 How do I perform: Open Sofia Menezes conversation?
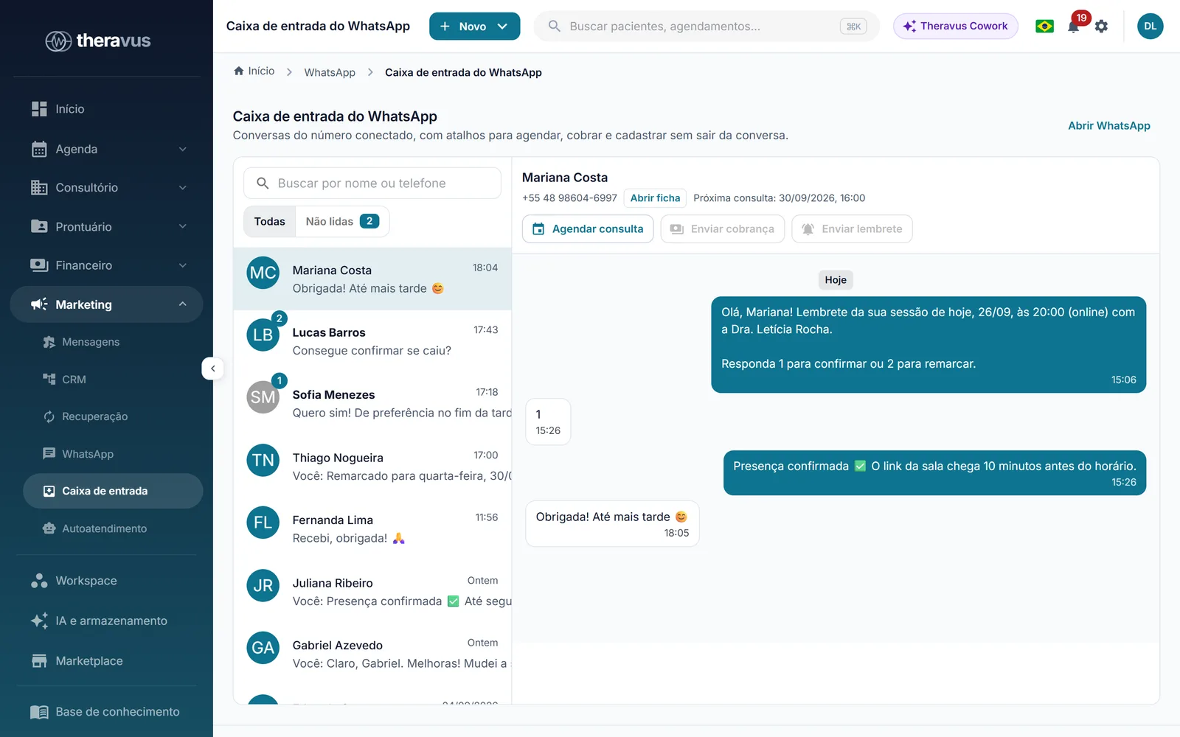click(x=372, y=404)
